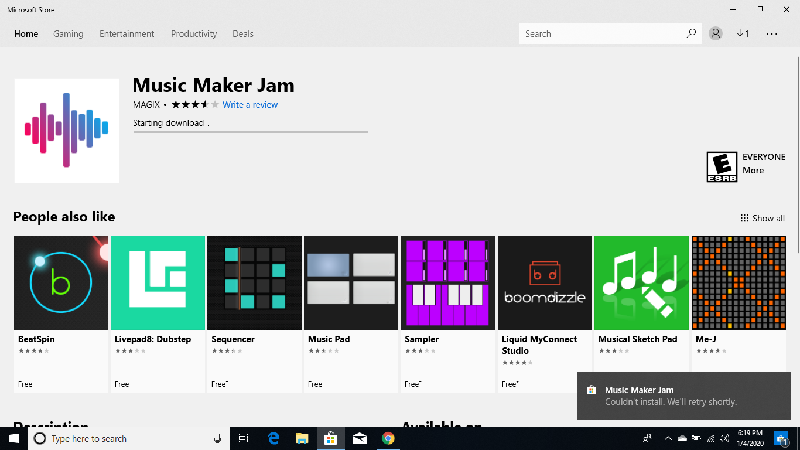Click the battery status tray icon
The width and height of the screenshot is (800, 450).
[696, 438]
